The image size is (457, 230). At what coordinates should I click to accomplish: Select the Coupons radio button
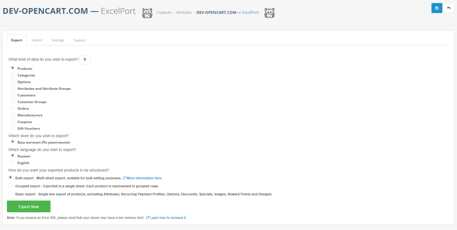click(x=13, y=121)
